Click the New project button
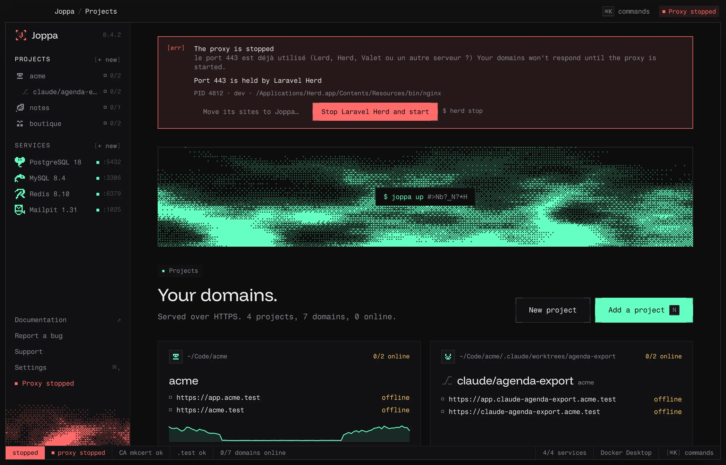Screen dimensions: 726x465 click(553, 310)
